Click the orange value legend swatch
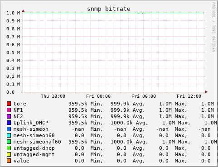This screenshot has height=167, width=218. [9, 161]
